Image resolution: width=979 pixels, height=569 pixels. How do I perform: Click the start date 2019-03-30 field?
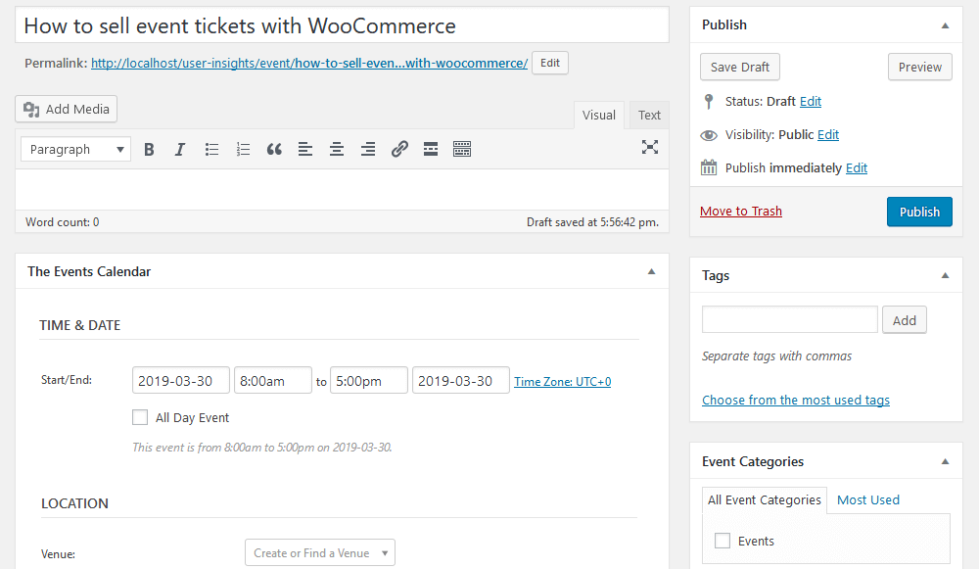[x=181, y=380]
